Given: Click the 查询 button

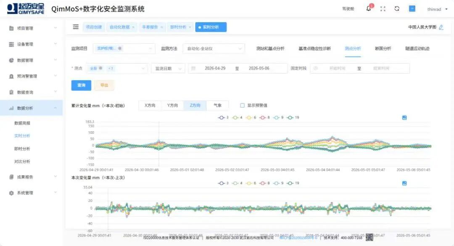Looking at the screenshot, I should point(82,85).
